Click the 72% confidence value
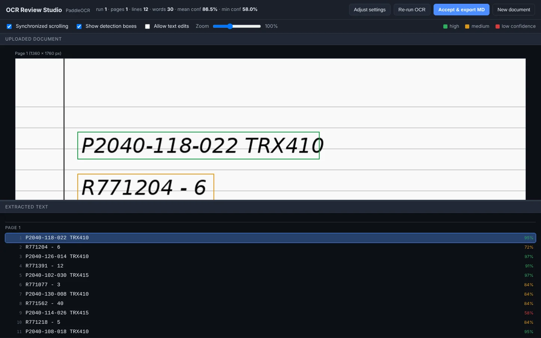 529,247
